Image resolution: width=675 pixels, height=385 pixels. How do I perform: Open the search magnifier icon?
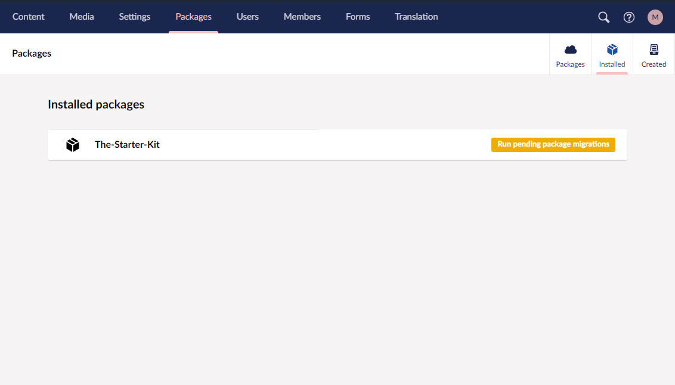[603, 17]
